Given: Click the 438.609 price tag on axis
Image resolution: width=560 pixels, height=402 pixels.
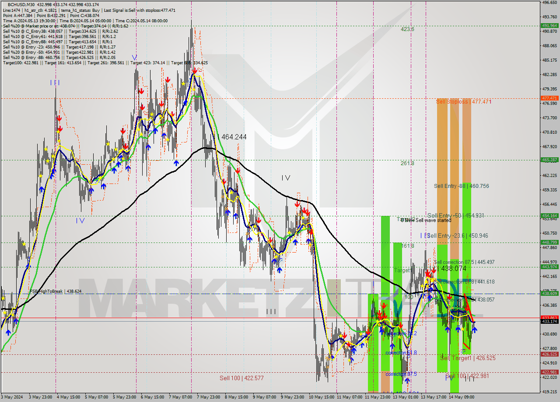Looking at the screenshot, I should pyautogui.click(x=549, y=294).
